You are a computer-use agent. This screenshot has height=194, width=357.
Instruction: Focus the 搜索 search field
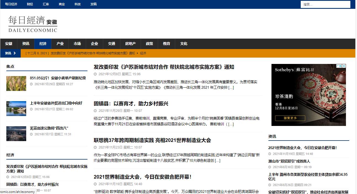click(x=326, y=4)
